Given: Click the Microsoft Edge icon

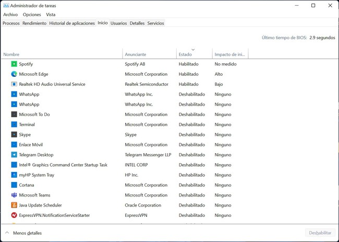Looking at the screenshot, I should coord(14,74).
